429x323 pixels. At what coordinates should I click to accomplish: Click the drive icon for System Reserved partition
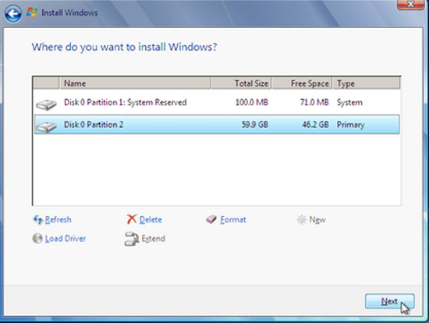tap(46, 105)
